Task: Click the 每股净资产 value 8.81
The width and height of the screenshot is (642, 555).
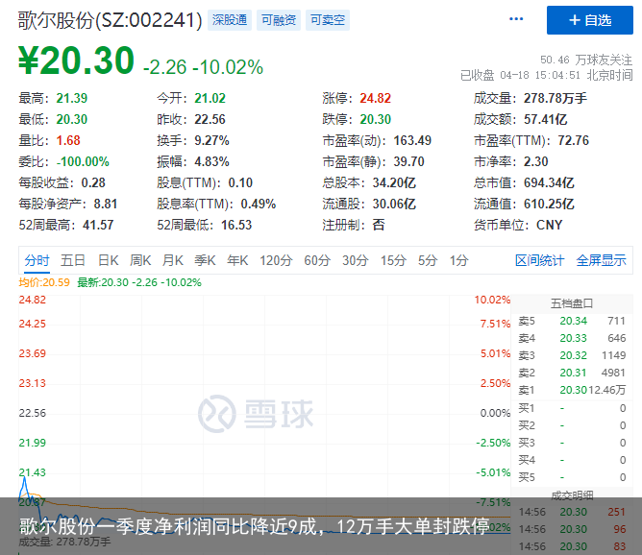Action: [106, 204]
